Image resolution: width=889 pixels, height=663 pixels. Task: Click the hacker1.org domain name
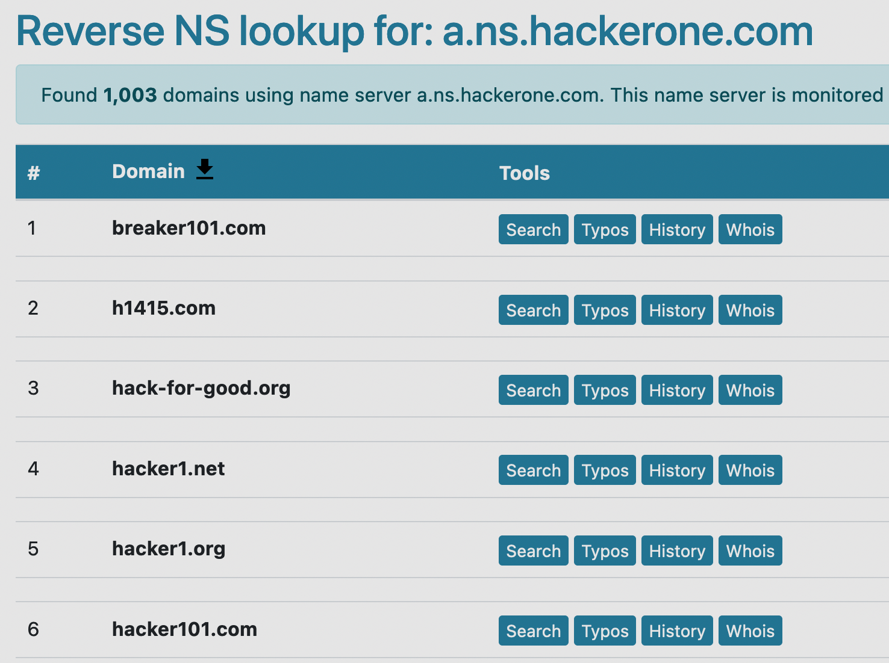click(x=169, y=549)
